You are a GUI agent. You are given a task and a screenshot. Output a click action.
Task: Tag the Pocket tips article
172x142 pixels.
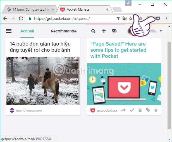click(x=148, y=110)
